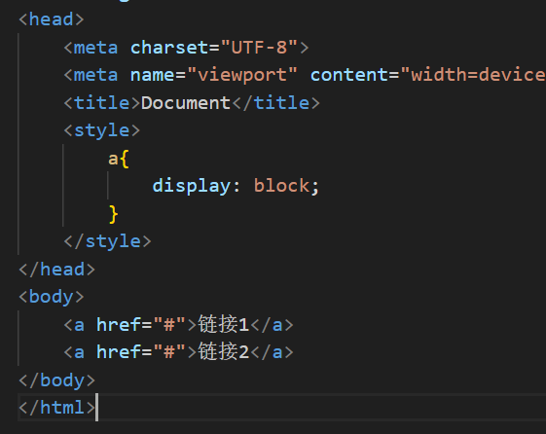Screen dimensions: 546x434
Task: Place cursor in the word Document
Action: coord(186,103)
